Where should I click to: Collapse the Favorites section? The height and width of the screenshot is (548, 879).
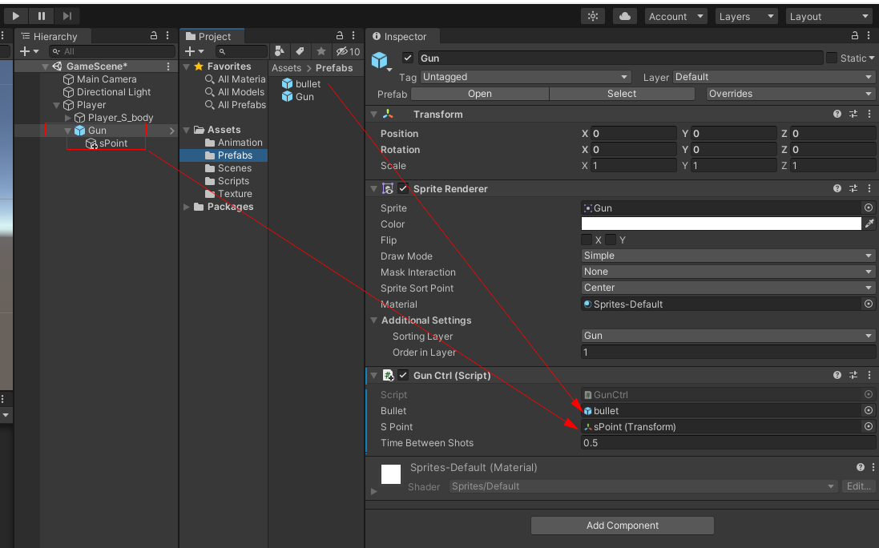(187, 66)
